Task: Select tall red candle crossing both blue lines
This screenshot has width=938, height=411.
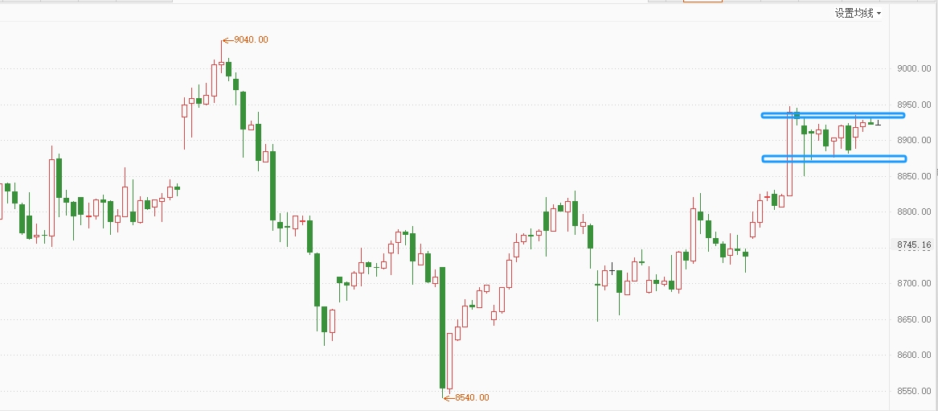Action: point(789,153)
